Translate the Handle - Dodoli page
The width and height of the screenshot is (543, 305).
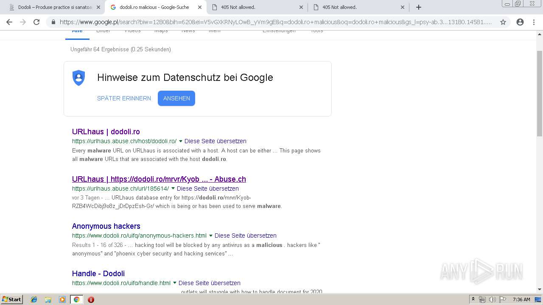[210, 283]
